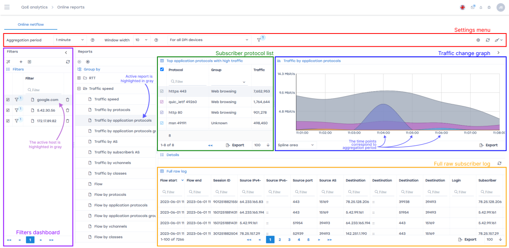Open the Aggregation period dropdown
This screenshot has height=248, width=509.
[70, 40]
